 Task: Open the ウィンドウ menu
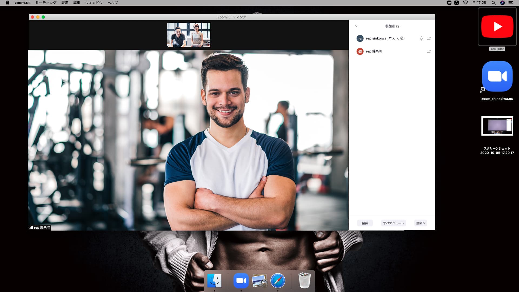pos(94,3)
